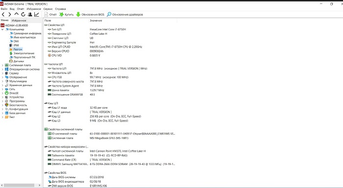Click the Отчет report icon
The image size is (343, 188).
pyautogui.click(x=46, y=14)
